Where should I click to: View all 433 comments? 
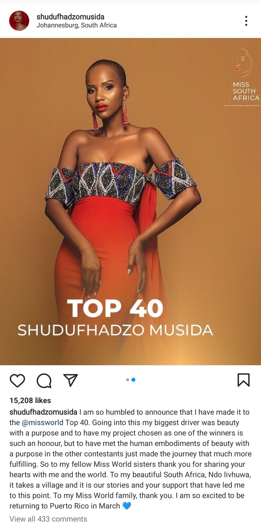[x=48, y=519]
